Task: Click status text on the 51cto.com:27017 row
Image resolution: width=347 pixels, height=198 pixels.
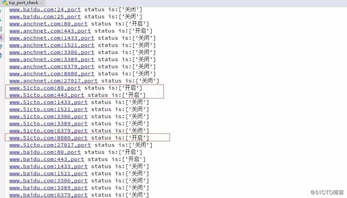Action: click(x=123, y=145)
